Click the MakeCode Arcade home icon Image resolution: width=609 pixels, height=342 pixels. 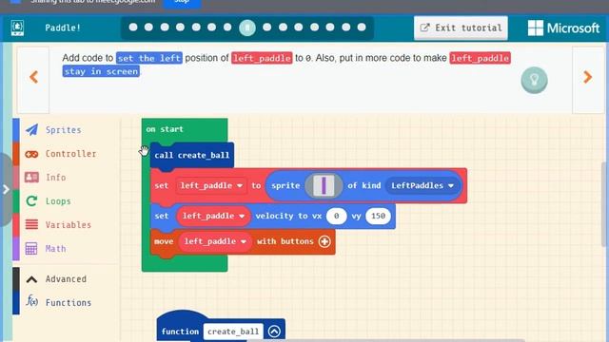pyautogui.click(x=17, y=28)
